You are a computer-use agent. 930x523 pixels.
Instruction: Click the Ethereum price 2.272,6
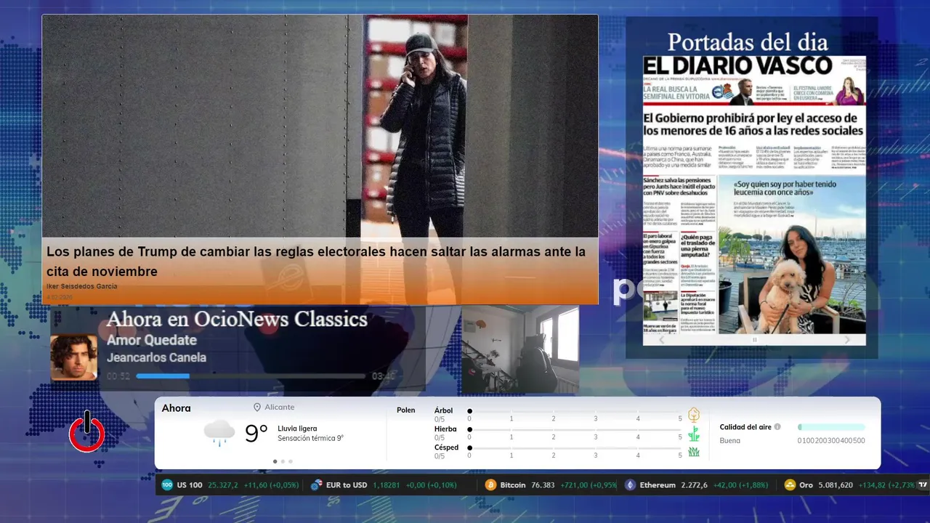695,485
